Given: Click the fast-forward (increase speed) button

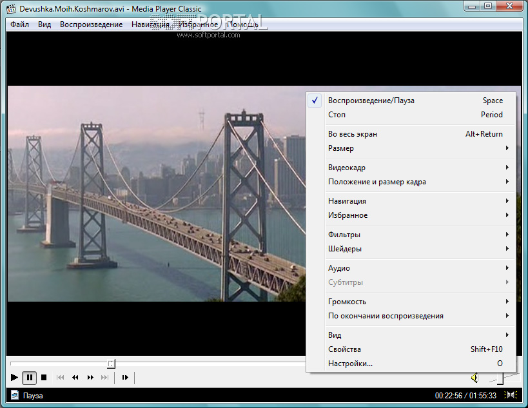Looking at the screenshot, I should [90, 378].
